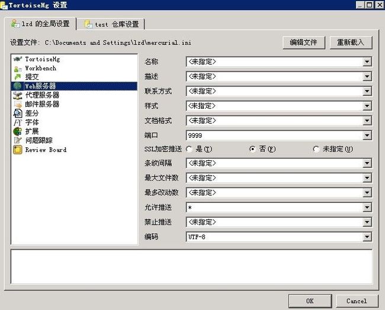Select the 否(F) SSL radio button
Screen dimensions: 385x310
pyautogui.click(x=252, y=149)
